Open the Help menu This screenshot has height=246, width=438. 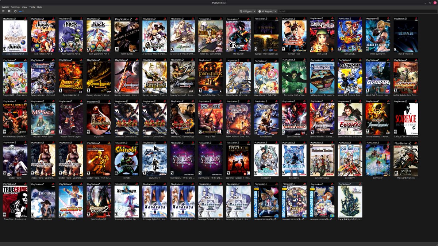tap(39, 7)
